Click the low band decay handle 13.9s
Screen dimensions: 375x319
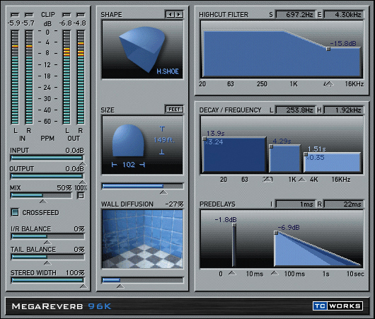pyautogui.click(x=204, y=139)
